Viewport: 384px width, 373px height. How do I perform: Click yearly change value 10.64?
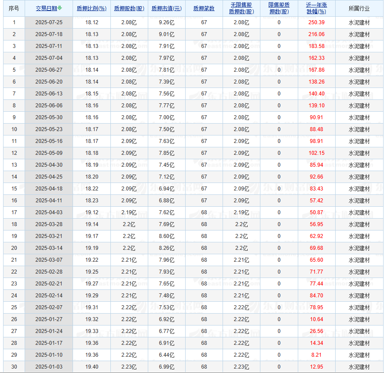[316, 319]
